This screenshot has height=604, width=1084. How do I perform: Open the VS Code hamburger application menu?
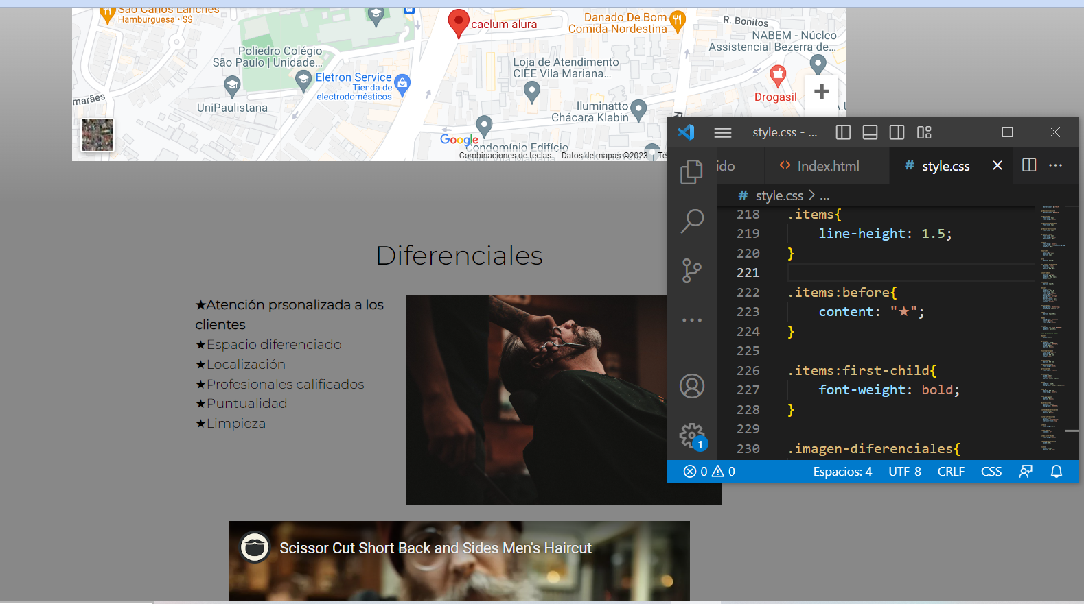coord(723,132)
